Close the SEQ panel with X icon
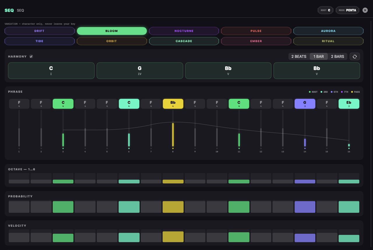 coord(365,10)
